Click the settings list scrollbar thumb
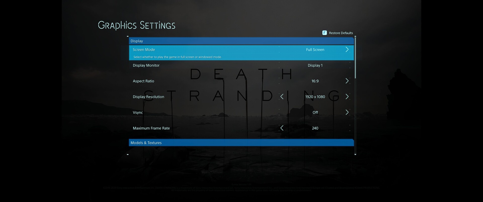Viewport: 483px width, 202px height. 355,58
